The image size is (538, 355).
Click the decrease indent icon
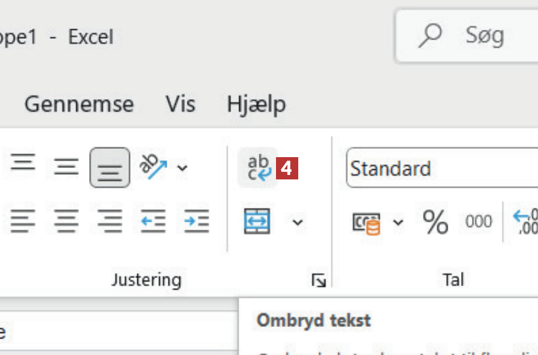pyautogui.click(x=153, y=221)
